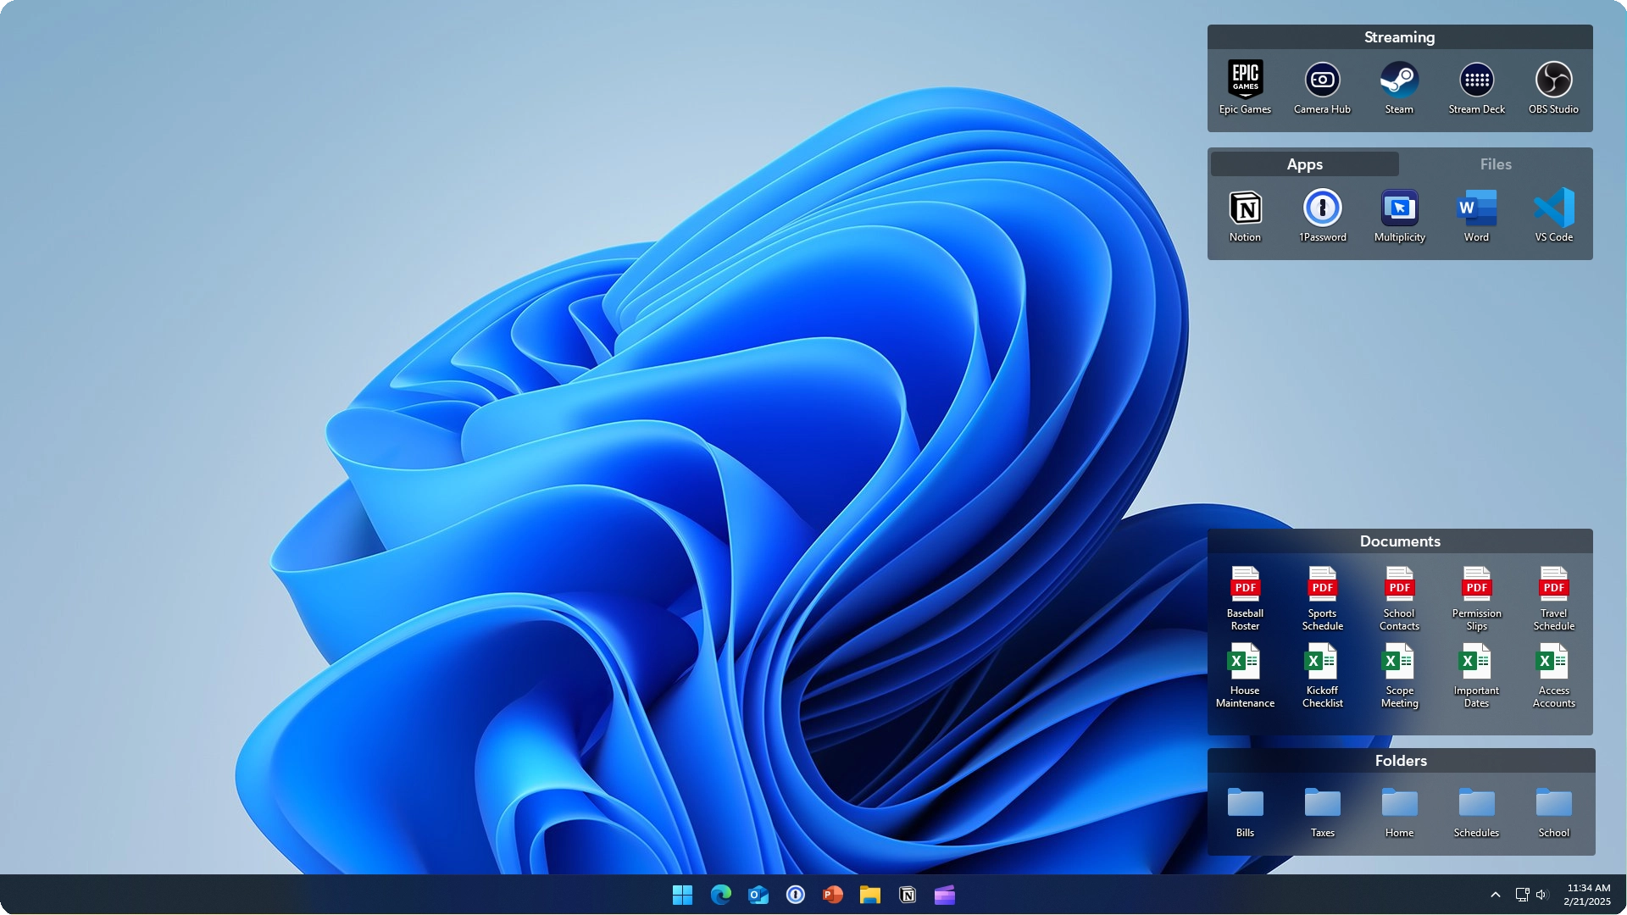Switch to the Files tab
Image resolution: width=1627 pixels, height=915 pixels.
[1496, 164]
